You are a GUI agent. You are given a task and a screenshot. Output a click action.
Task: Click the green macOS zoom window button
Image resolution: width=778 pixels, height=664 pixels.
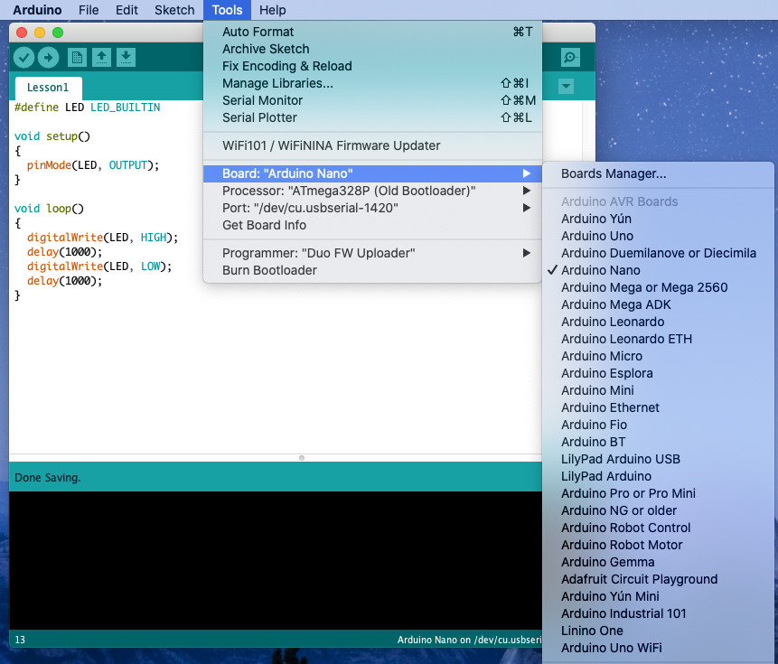tap(58, 33)
